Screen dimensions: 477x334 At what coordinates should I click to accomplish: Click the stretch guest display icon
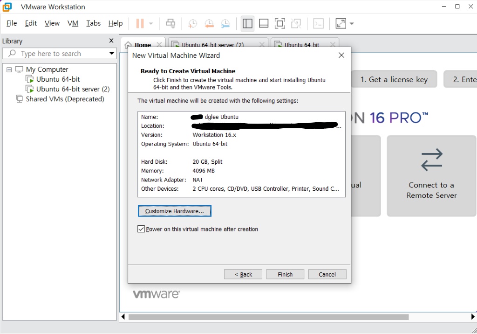341,23
